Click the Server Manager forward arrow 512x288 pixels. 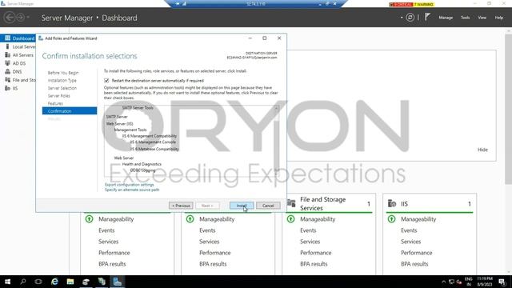pyautogui.click(x=20, y=18)
